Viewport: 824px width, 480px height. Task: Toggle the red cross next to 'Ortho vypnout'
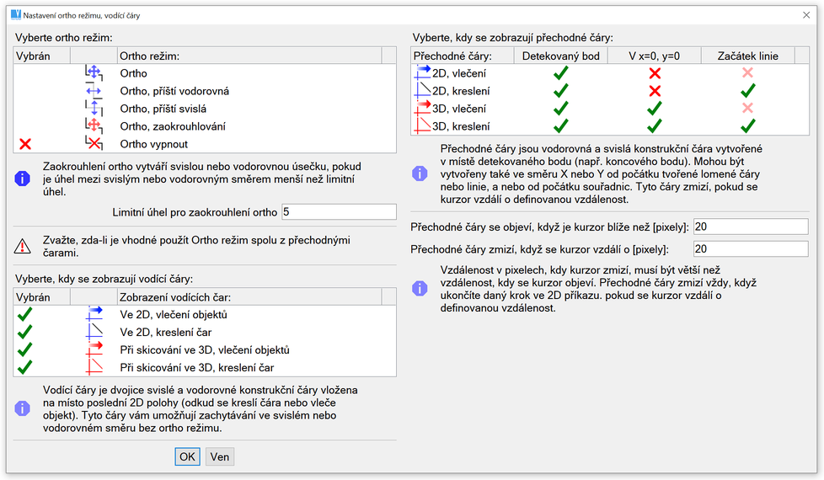[25, 144]
